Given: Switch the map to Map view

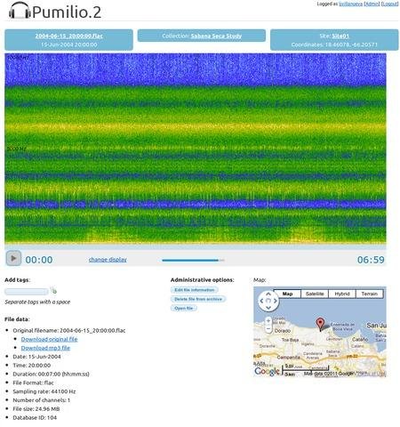Looking at the screenshot, I should point(287,294).
